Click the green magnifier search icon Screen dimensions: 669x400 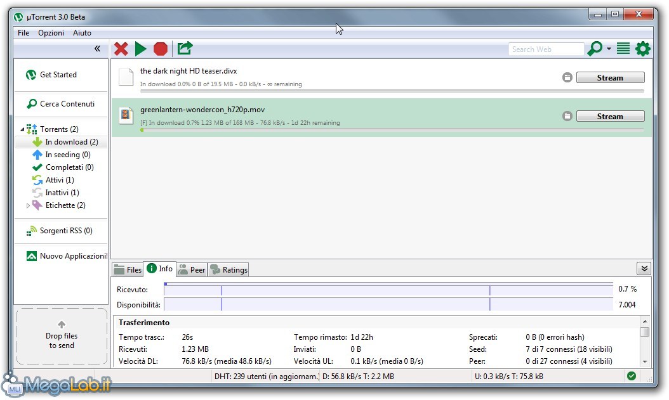point(595,49)
